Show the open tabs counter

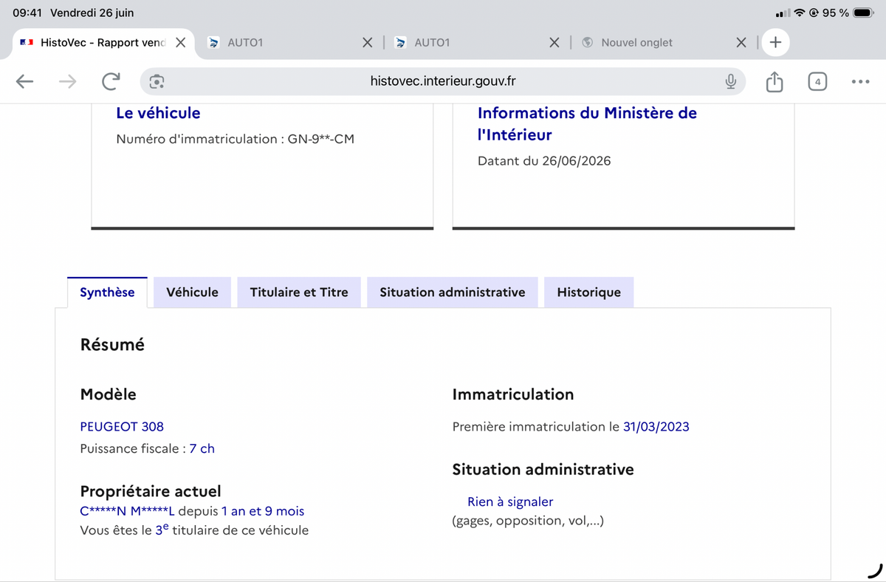[817, 82]
